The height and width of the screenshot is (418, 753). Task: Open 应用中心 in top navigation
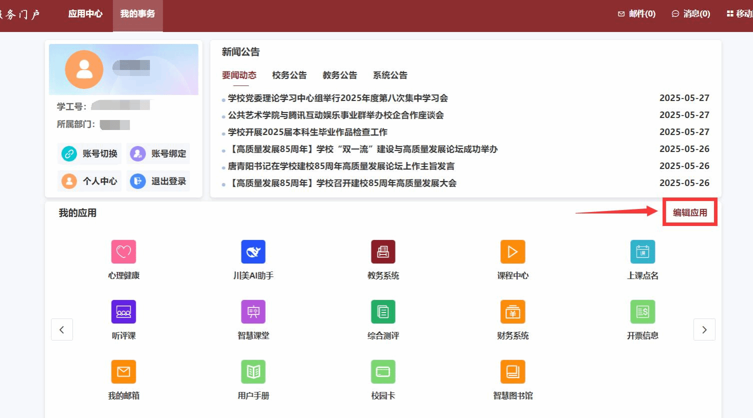click(x=85, y=14)
